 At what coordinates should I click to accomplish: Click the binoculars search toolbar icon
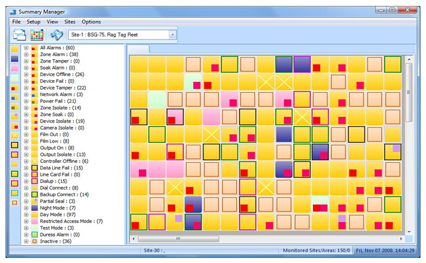57,35
